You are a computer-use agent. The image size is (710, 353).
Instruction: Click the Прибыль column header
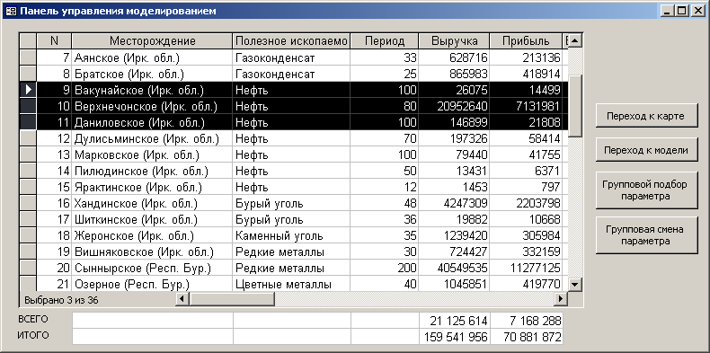pos(526,41)
